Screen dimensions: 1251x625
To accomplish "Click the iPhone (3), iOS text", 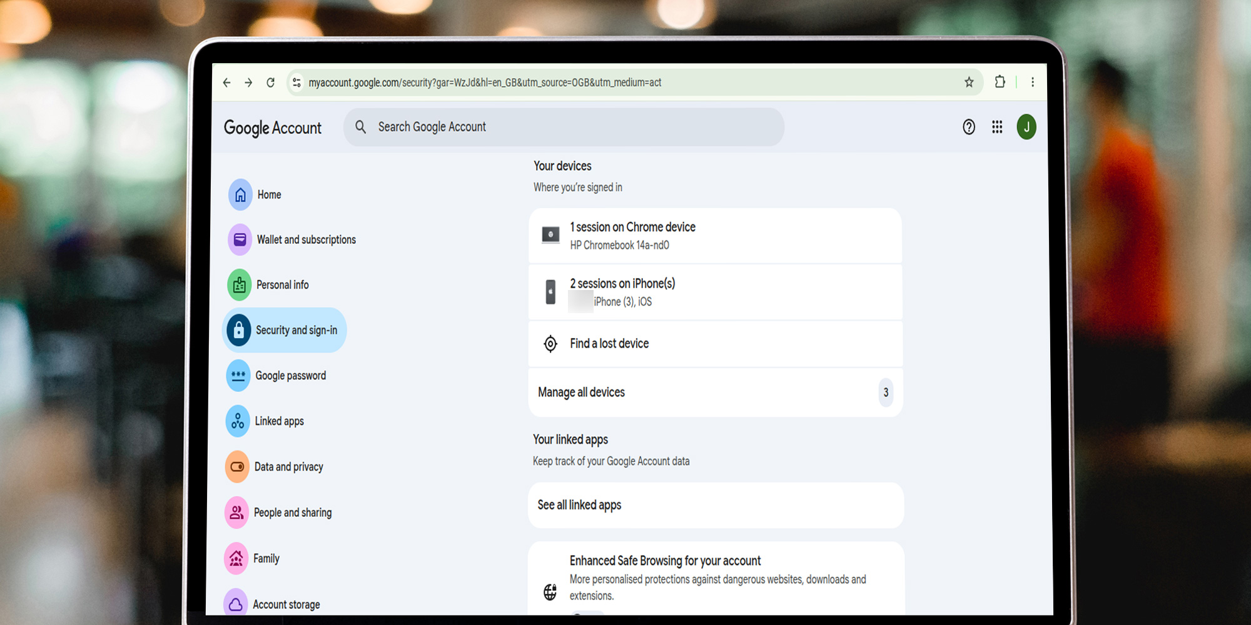I will click(623, 302).
